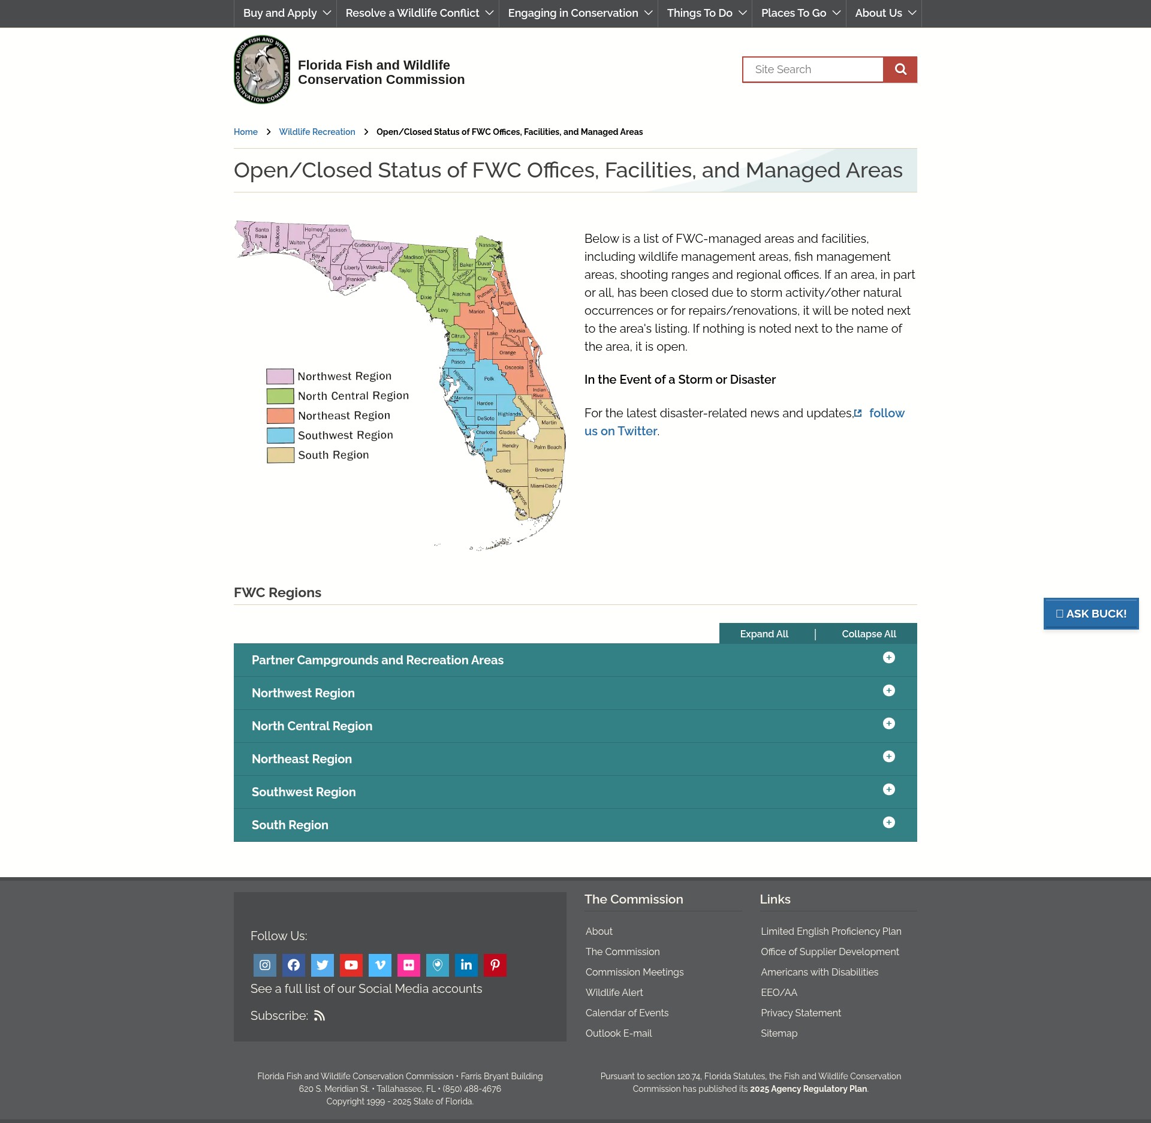1151x1123 pixels.
Task: Expand the South Region accordion header
Action: (575, 825)
